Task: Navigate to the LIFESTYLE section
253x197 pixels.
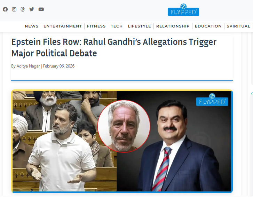Action: (139, 26)
